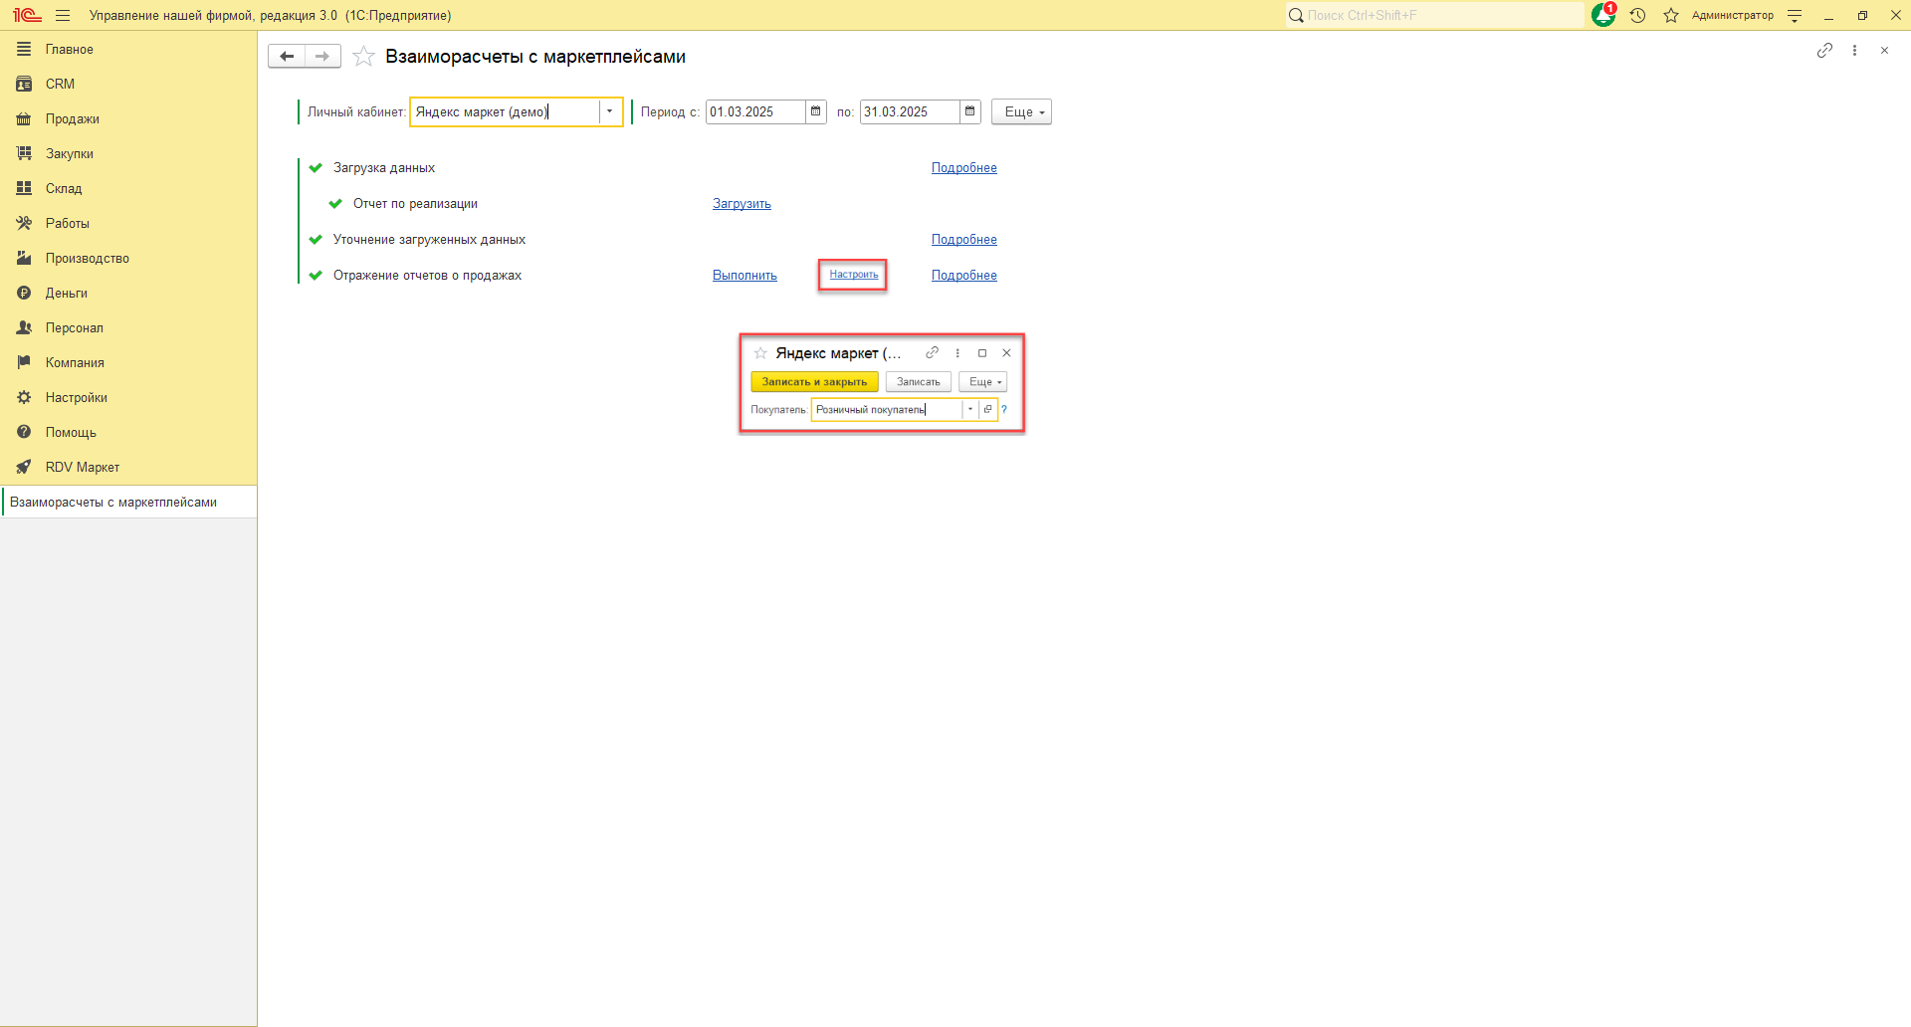
Task: Open calendar picker for period end date
Action: tap(970, 111)
